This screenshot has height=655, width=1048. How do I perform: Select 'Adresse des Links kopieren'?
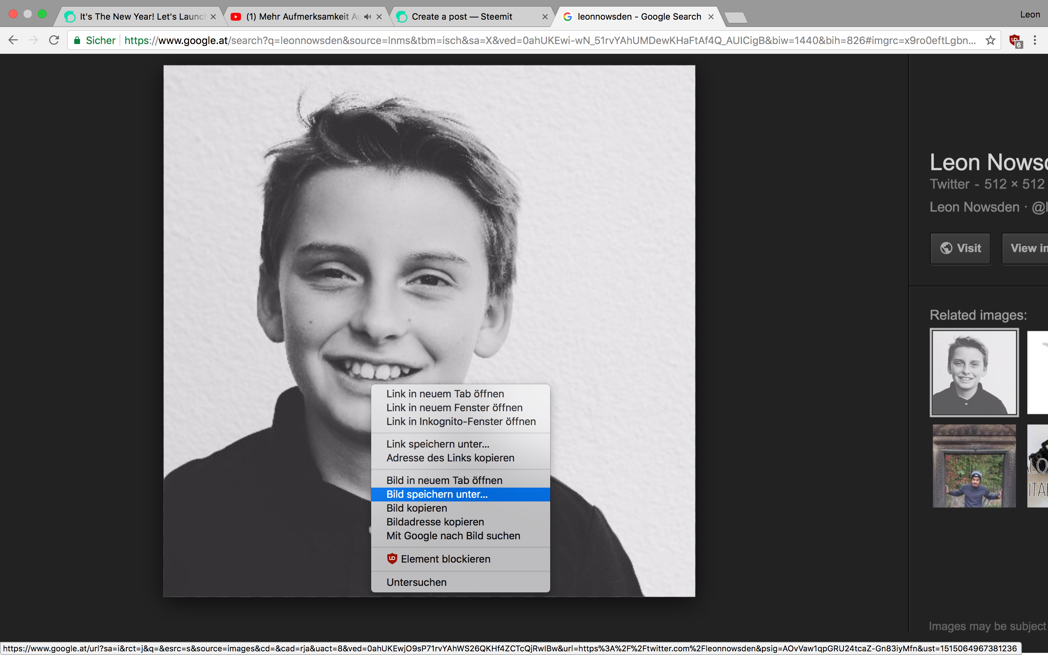pos(460,458)
